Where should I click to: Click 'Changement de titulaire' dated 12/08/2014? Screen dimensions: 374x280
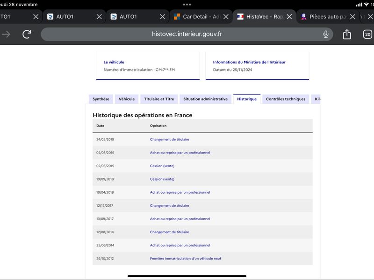coord(169,232)
